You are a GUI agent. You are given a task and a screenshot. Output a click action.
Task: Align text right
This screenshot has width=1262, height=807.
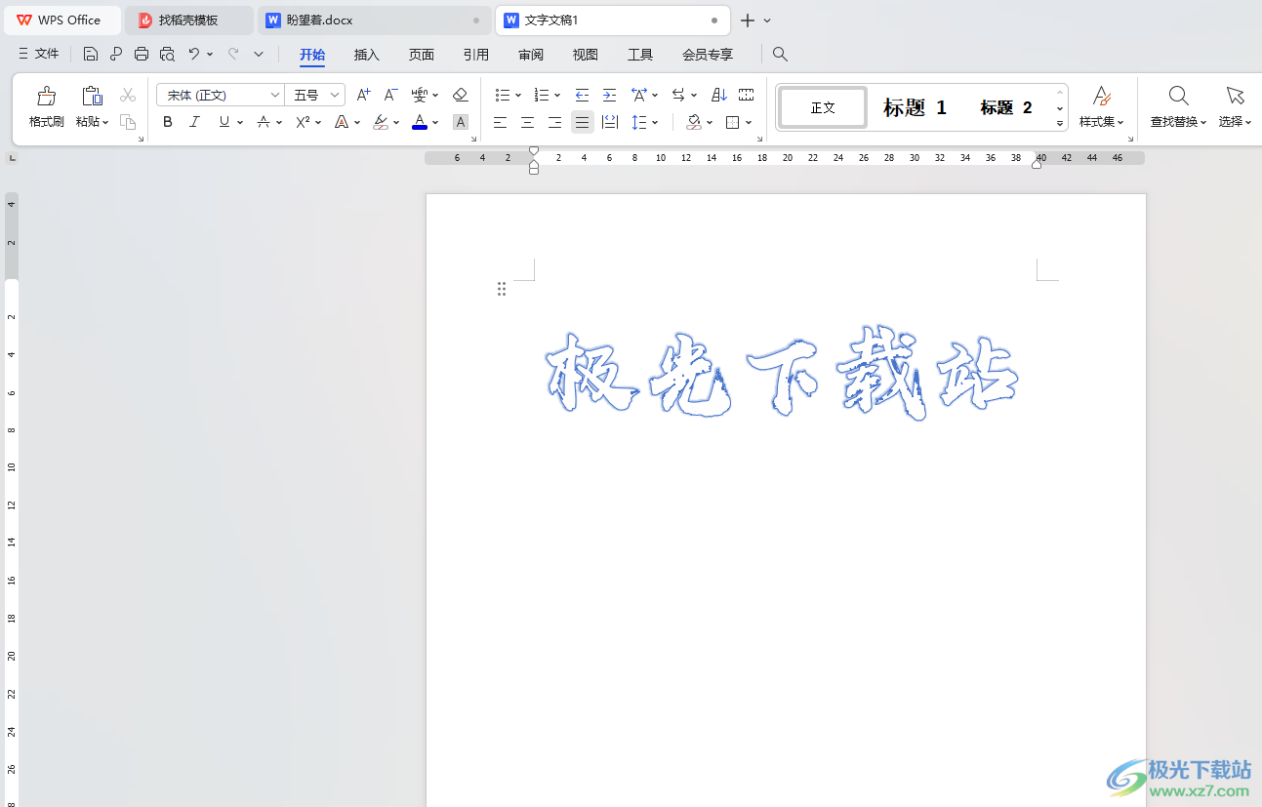(554, 122)
